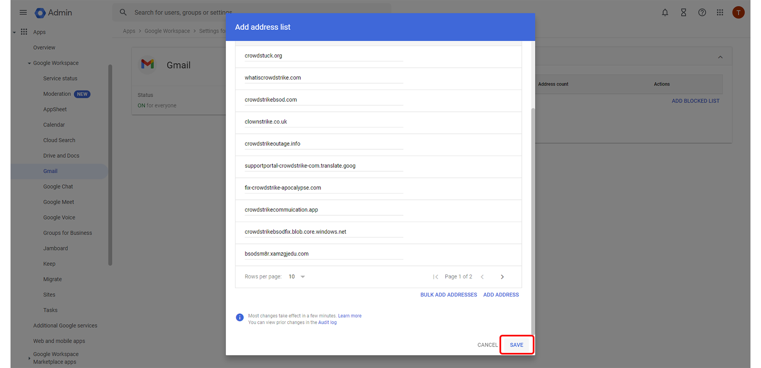Toggle the main hamburger menu
The image size is (761, 368).
tap(23, 13)
